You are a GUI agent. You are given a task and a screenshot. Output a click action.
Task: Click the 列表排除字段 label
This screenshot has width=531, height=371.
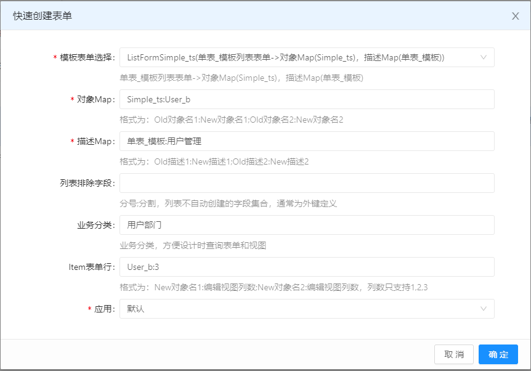(87, 183)
